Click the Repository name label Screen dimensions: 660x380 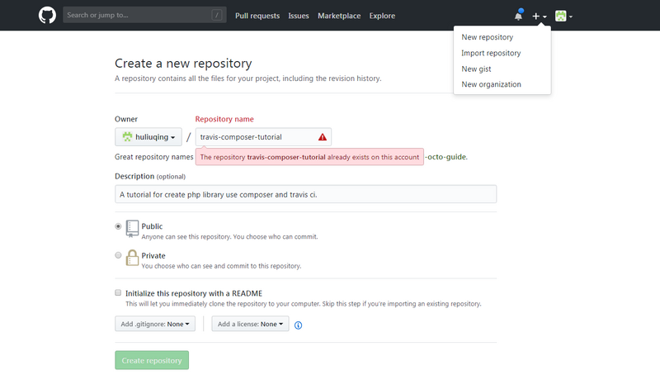click(x=224, y=119)
